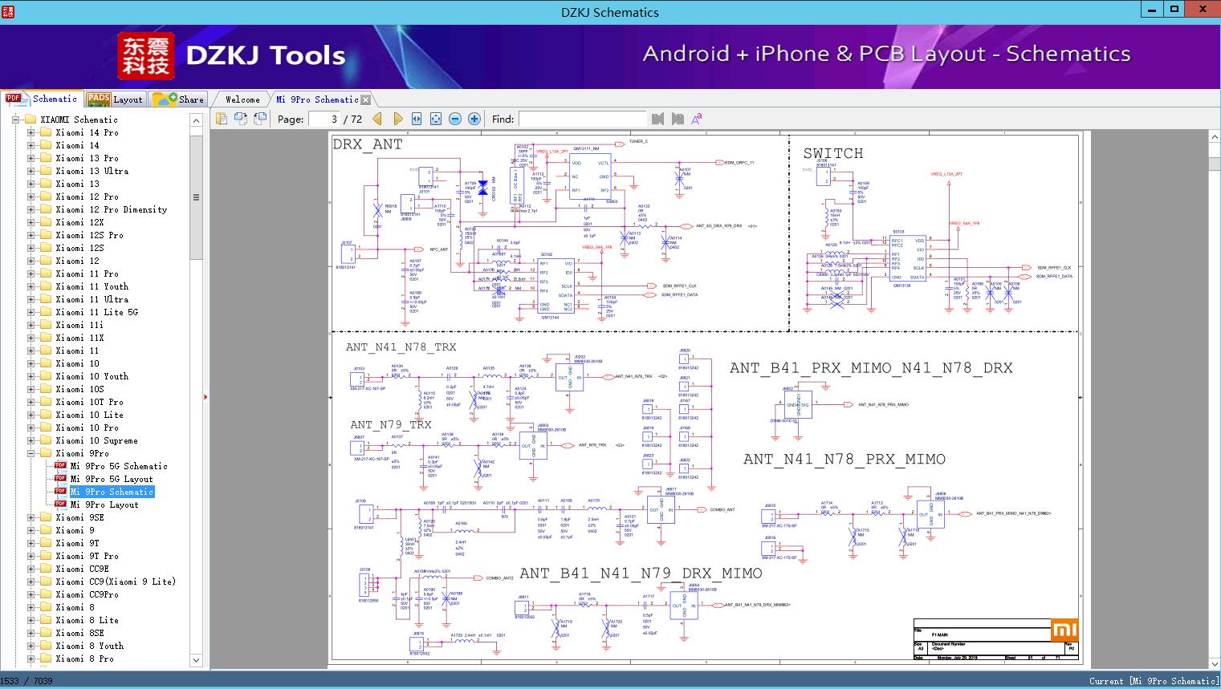The width and height of the screenshot is (1221, 689).
Task: Switch to the Welcome document tab
Action: [x=242, y=99]
